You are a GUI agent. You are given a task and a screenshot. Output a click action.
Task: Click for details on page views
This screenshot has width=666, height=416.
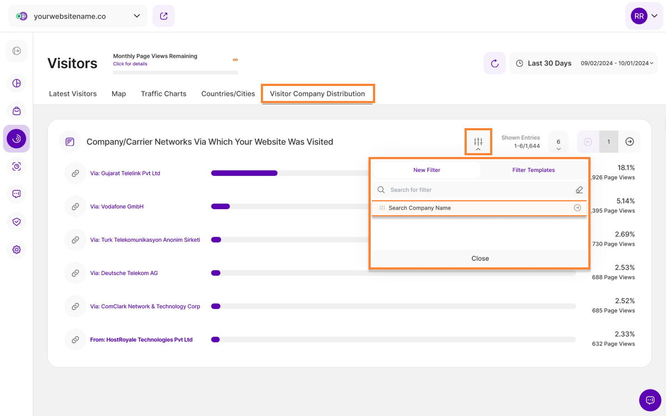click(x=130, y=64)
